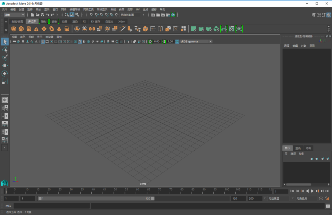This screenshot has width=332, height=215.
Task: Select the Rotate tool in toolbox
Action: 5,74
